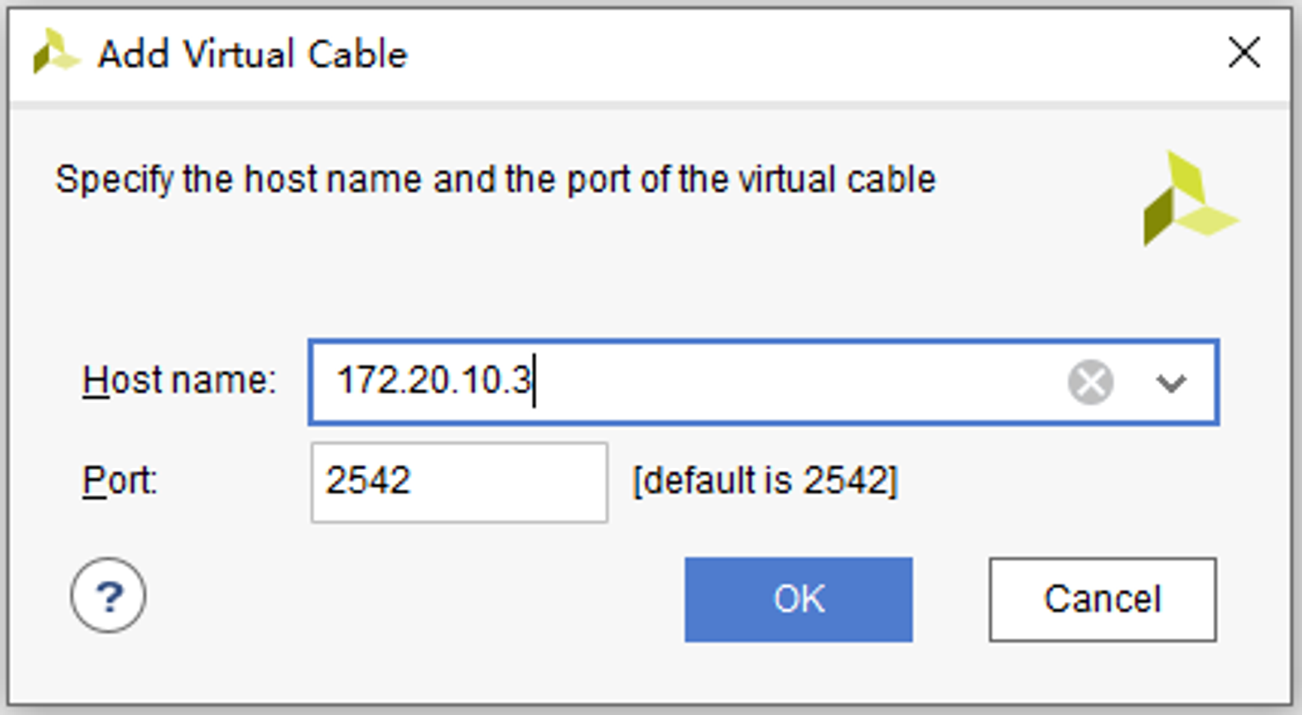Click the default is 2542 hint text
Screen dimensions: 1302x715
[x=766, y=481]
